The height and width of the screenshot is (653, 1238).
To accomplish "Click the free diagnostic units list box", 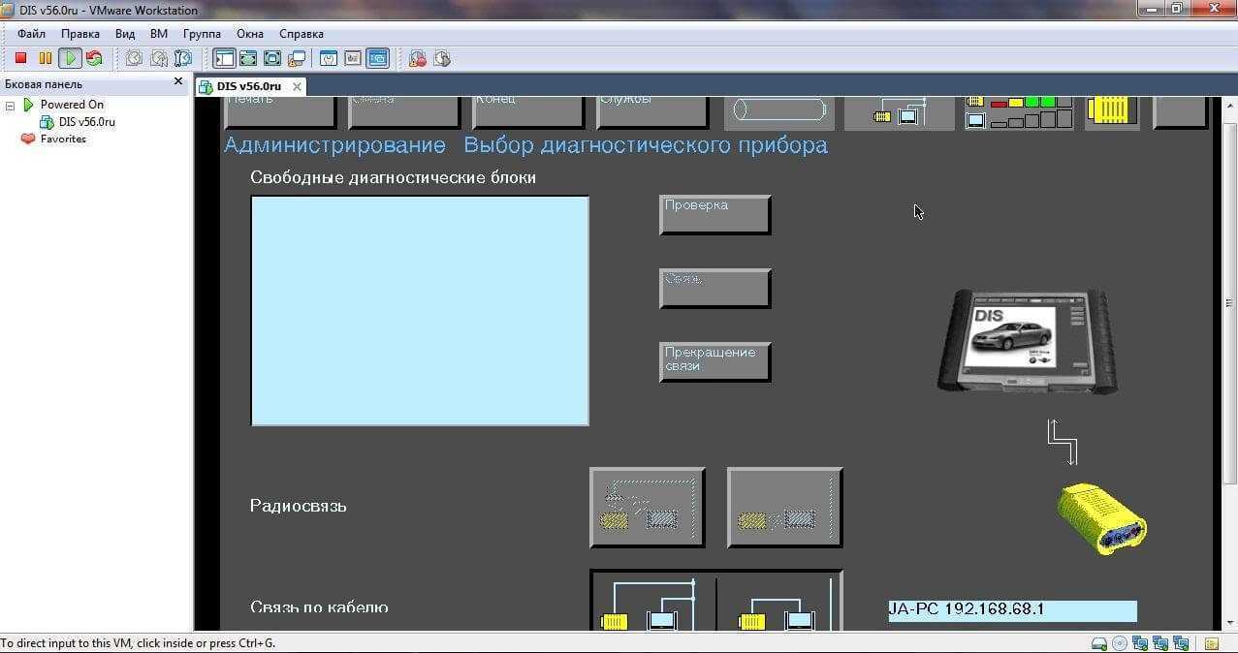I will coord(420,310).
